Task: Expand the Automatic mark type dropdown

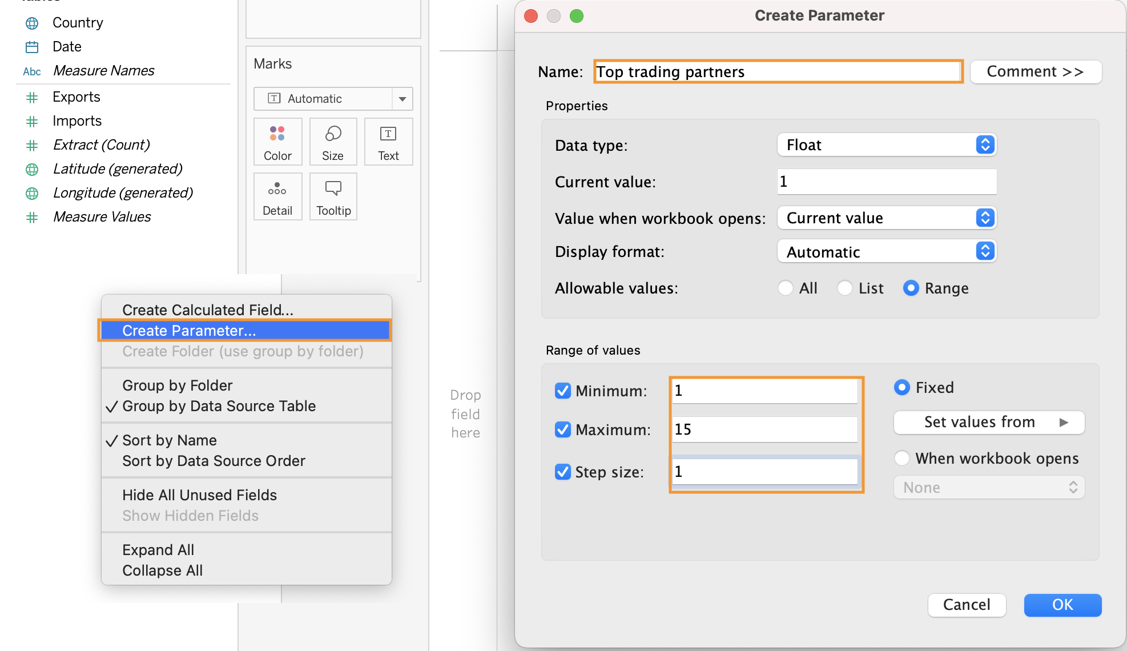Action: (x=402, y=99)
